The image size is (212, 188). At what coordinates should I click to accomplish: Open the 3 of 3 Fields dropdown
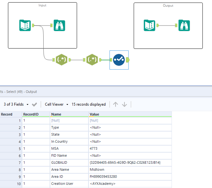pos(16,104)
